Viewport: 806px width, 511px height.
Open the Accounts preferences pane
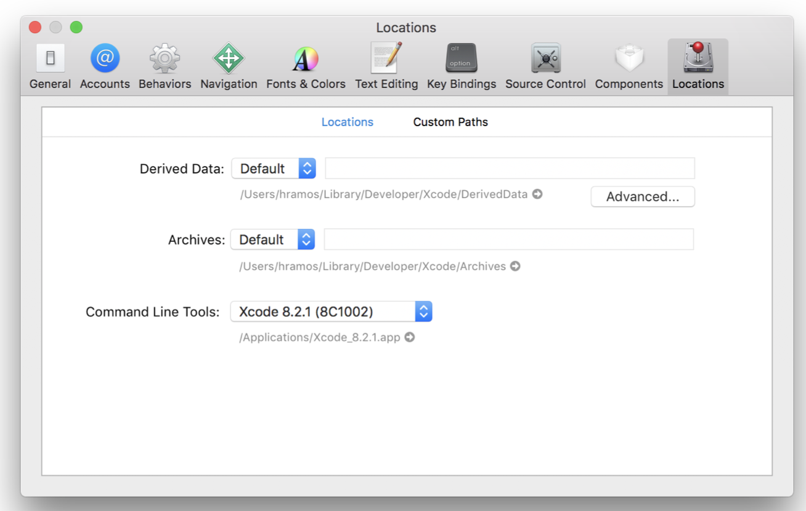(105, 67)
